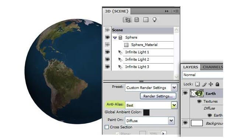
Task: Collapse 3D panel with double-arrow icon
Action: 167,11
